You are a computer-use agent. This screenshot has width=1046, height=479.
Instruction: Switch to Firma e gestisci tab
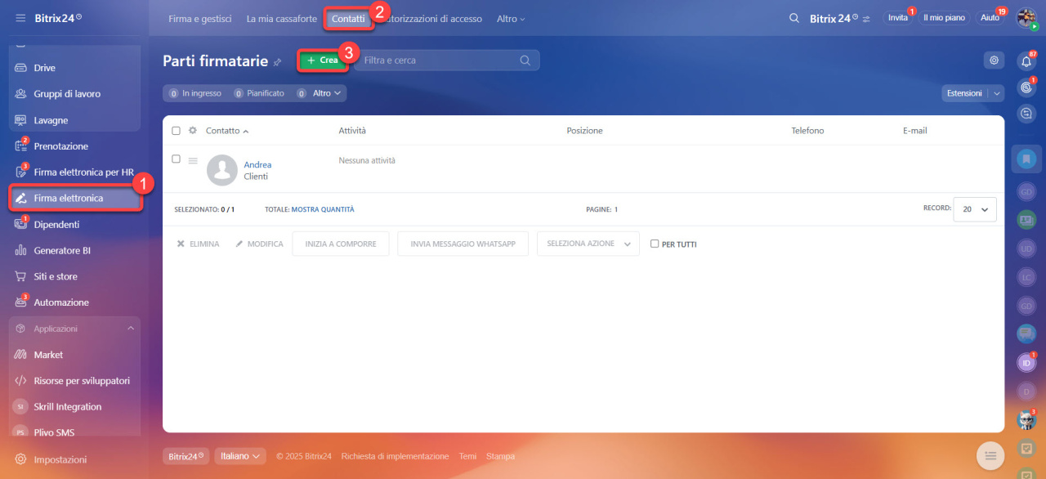199,19
